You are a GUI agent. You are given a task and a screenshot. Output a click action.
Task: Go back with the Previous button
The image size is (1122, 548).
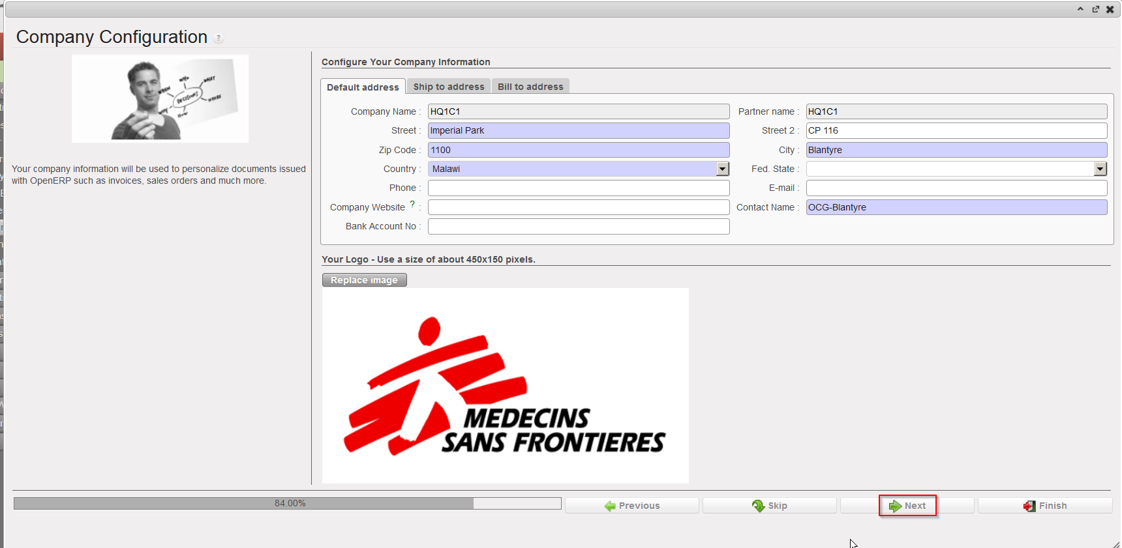[631, 506]
